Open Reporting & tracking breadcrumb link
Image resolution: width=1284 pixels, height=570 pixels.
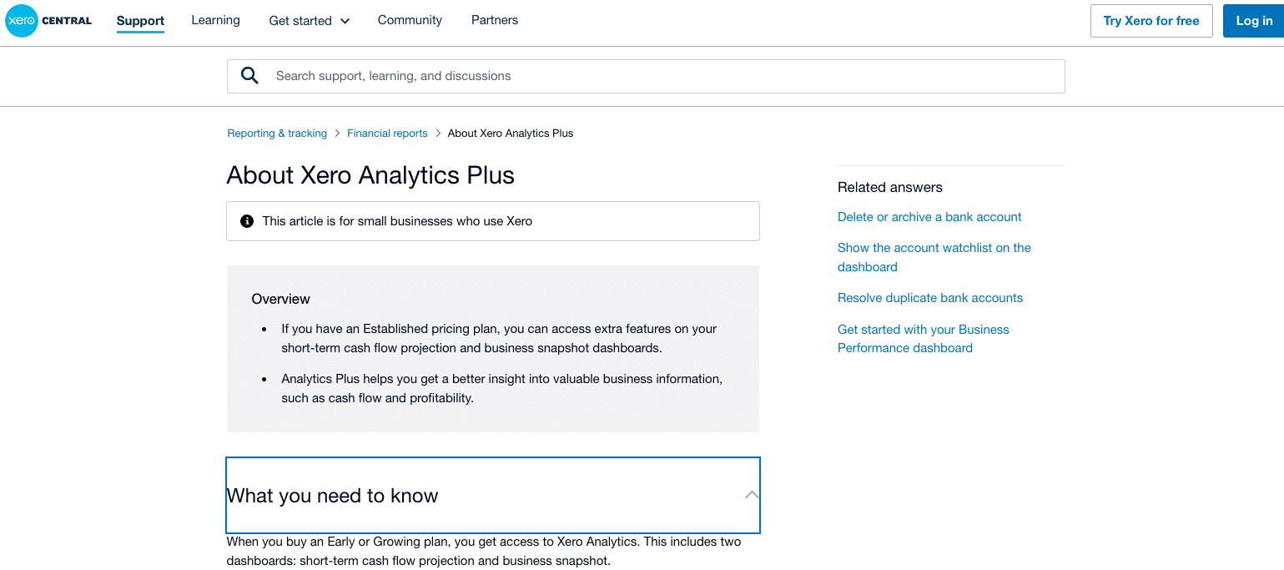coord(277,134)
